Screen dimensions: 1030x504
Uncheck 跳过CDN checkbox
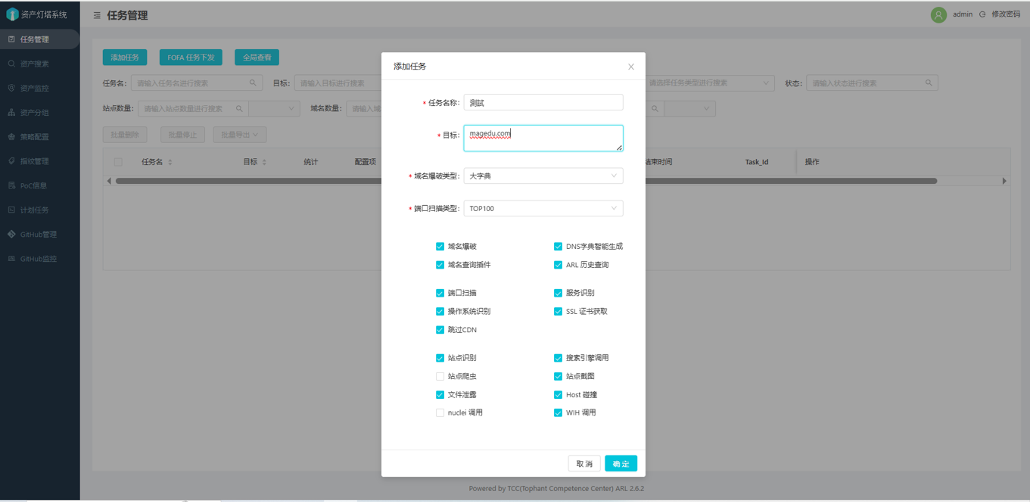[440, 330]
